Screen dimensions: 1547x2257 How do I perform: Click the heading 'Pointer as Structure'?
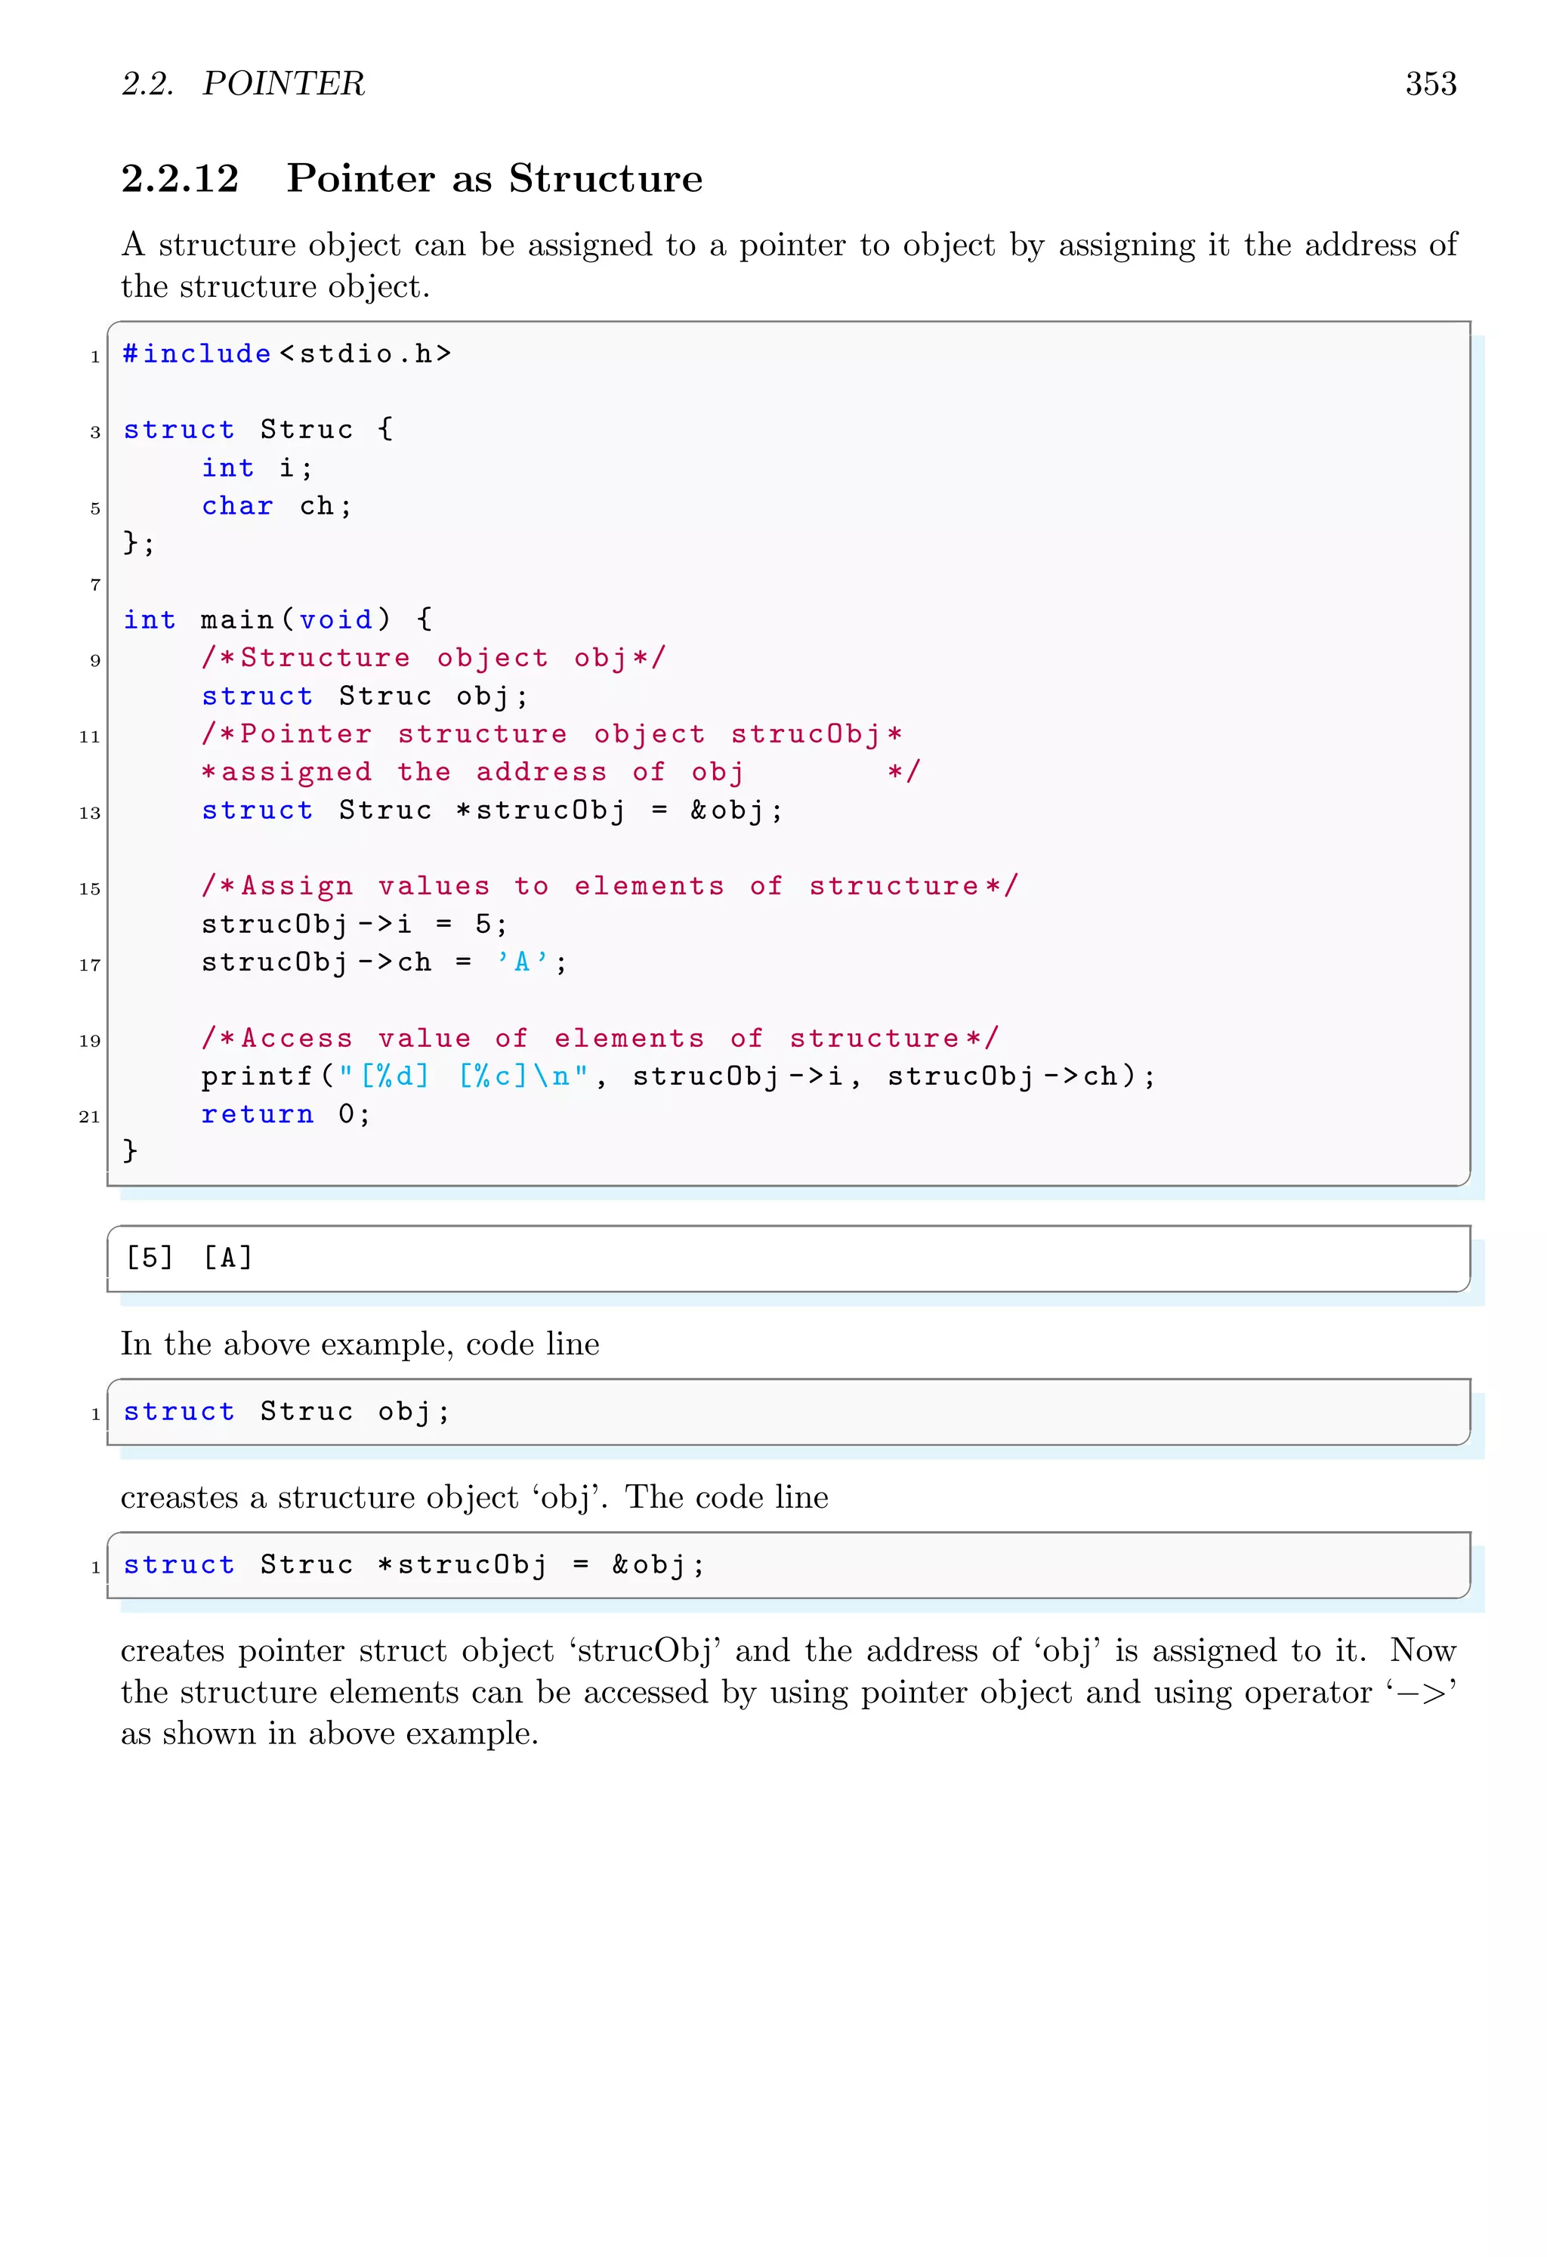[494, 178]
